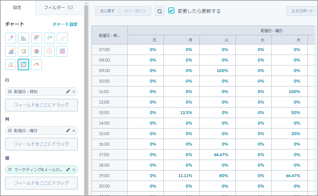Viewport: 318px width, 196px height.
Task: Click the エクスポート button
Action: pos(302,11)
